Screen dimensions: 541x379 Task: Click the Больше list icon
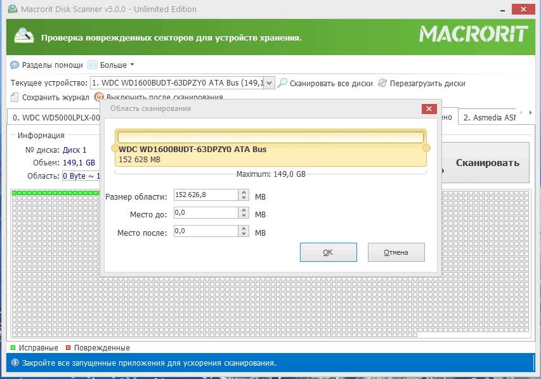[93, 65]
